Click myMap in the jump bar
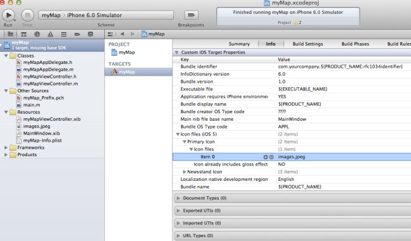 (153, 34)
